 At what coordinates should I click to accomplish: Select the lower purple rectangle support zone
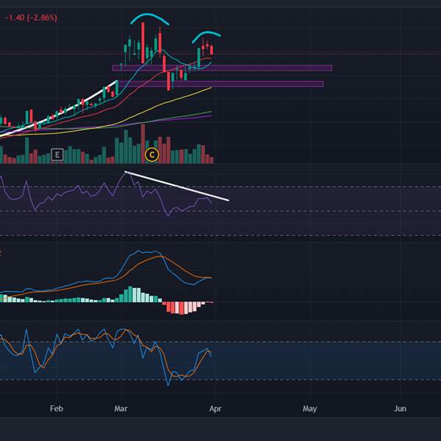click(x=220, y=84)
